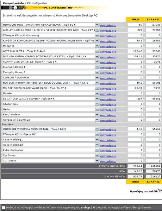Open Λεπτομέρειες link for LG 17'' LCD
This screenshot has height=211, width=162.
(108, 99)
